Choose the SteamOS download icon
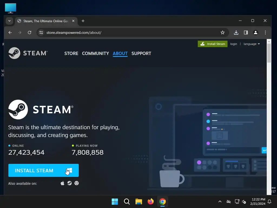 (70, 183)
